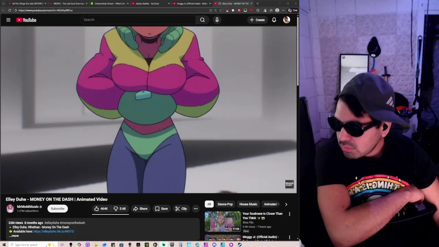
Task: Select the Animated filter chip
Action: [271, 204]
